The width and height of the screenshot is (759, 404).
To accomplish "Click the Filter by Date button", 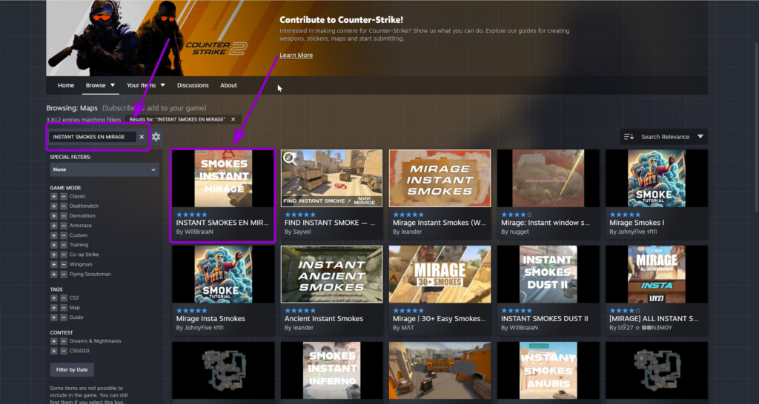I will [72, 370].
